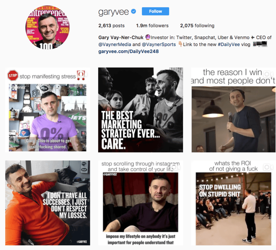Open the #DailyVee hashtag
Viewport: 276px width, 250px height.
(229, 45)
